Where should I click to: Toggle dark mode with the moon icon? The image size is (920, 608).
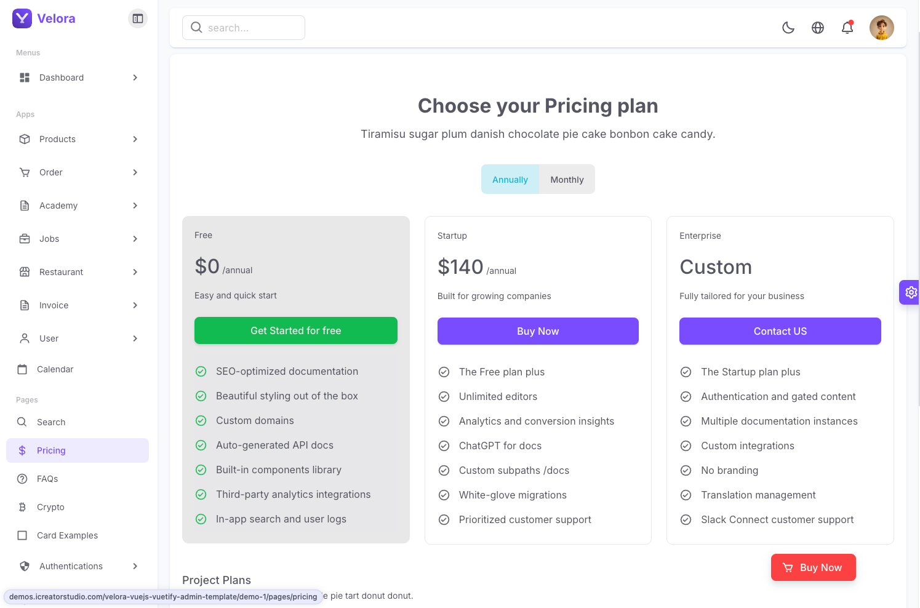pyautogui.click(x=788, y=28)
